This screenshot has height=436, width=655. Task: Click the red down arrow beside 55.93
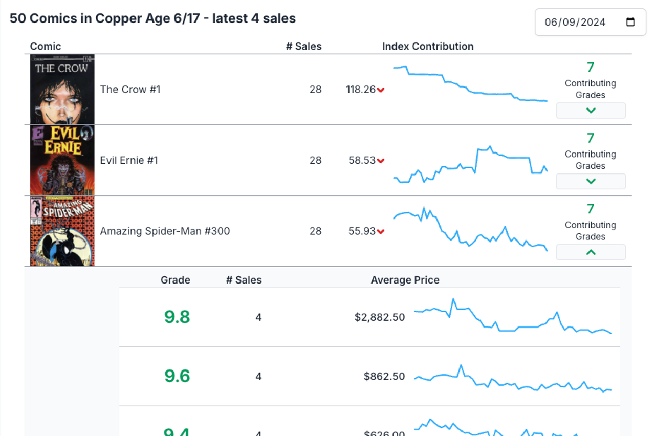(381, 232)
